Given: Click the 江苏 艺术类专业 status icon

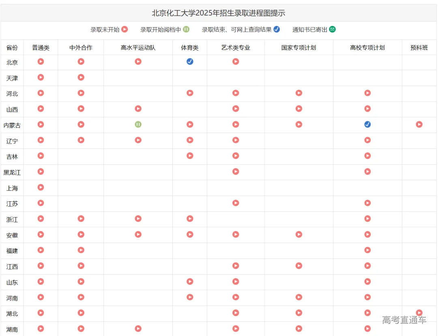Looking at the screenshot, I should (236, 203).
